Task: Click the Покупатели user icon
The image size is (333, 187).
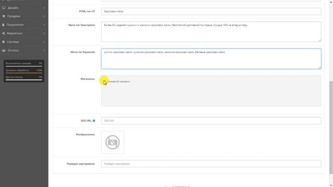Action: coord(3,25)
